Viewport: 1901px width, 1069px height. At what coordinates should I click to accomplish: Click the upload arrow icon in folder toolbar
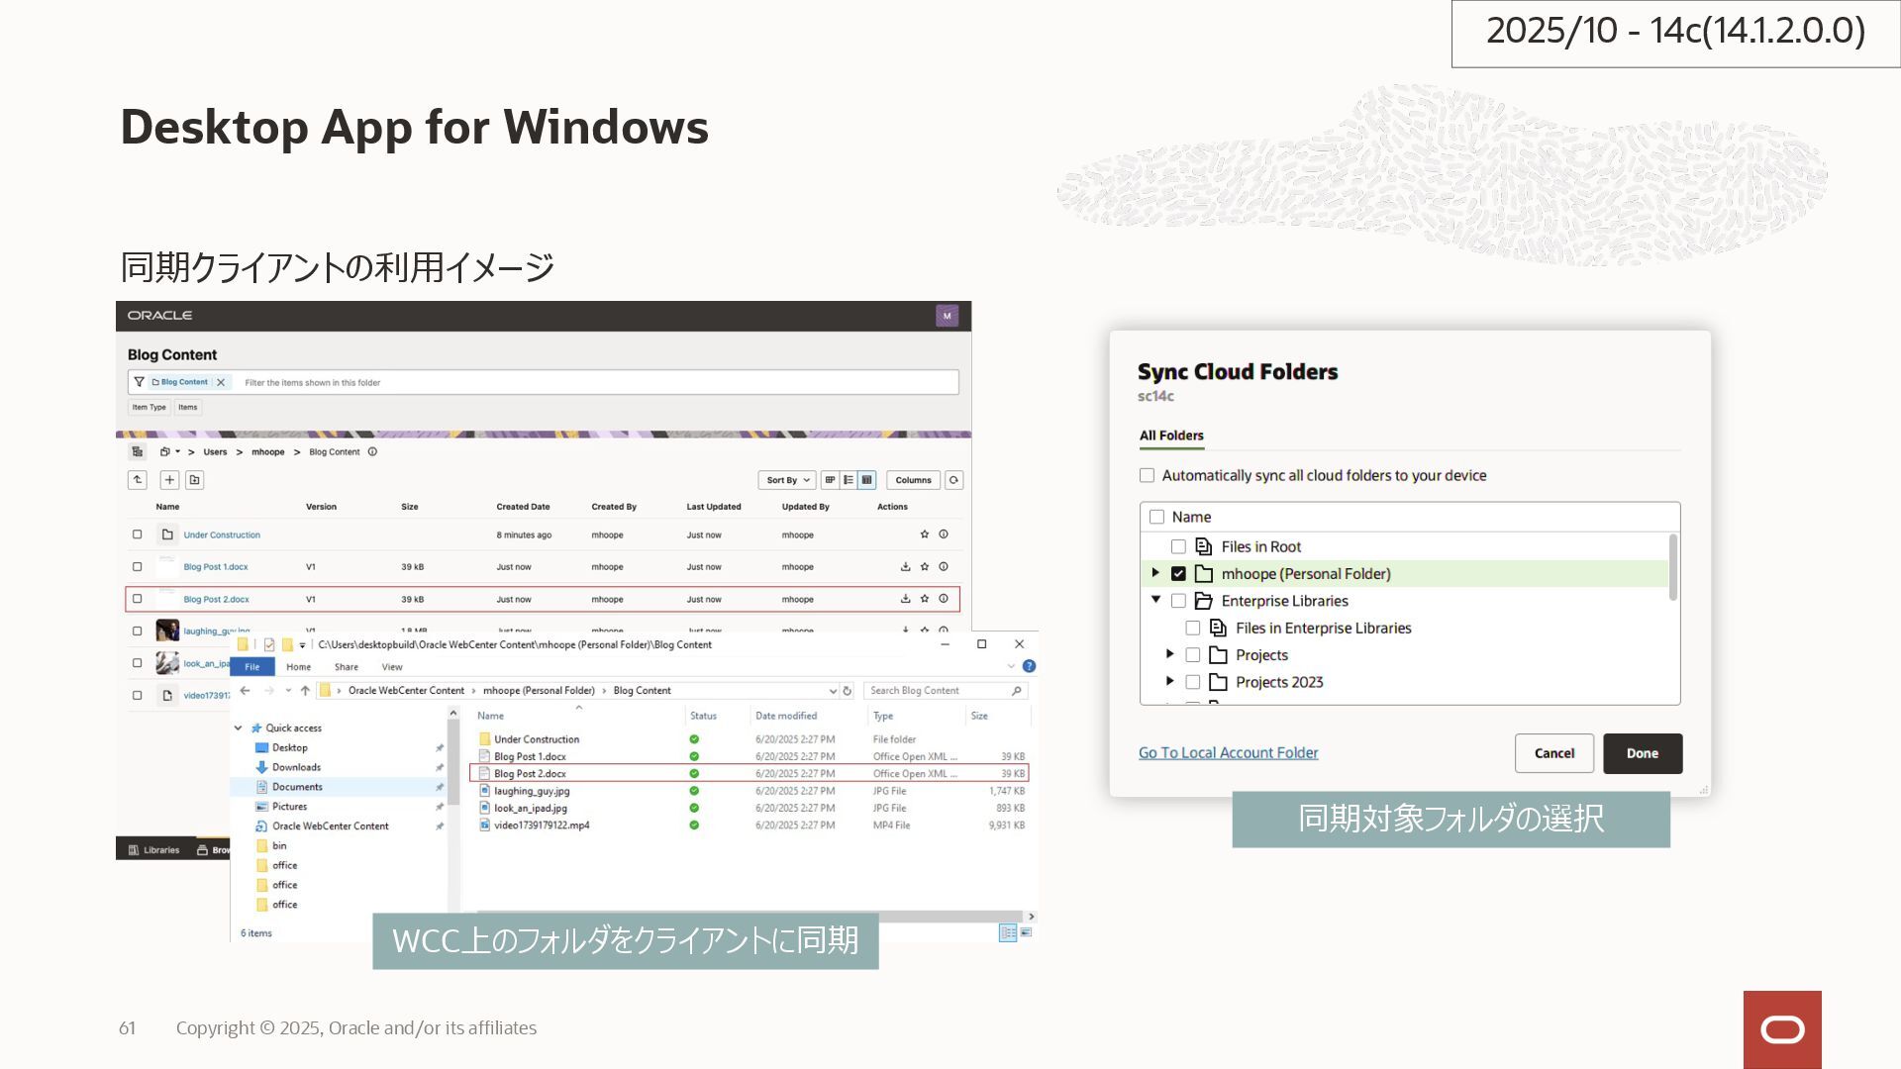[138, 480]
